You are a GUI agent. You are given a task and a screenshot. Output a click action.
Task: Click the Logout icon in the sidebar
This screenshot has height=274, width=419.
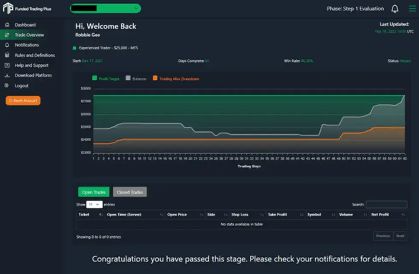point(7,86)
